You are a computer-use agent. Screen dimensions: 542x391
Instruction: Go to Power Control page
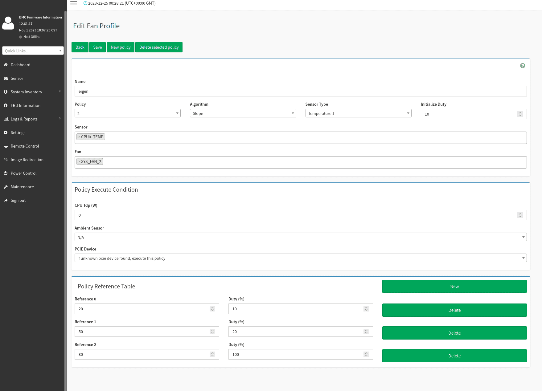pos(23,173)
